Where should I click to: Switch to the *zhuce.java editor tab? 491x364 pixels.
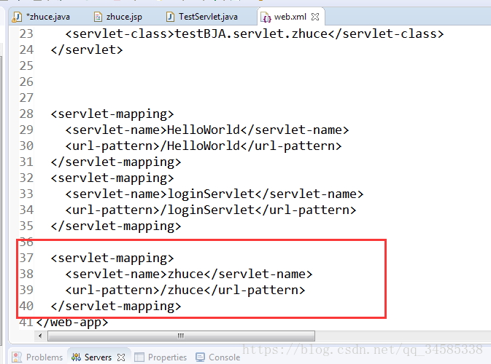(x=41, y=17)
